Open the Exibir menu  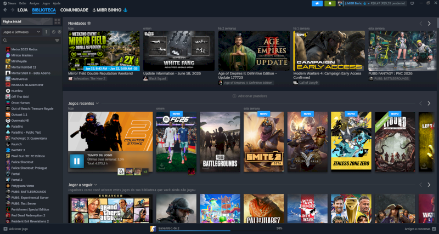pos(22,3)
